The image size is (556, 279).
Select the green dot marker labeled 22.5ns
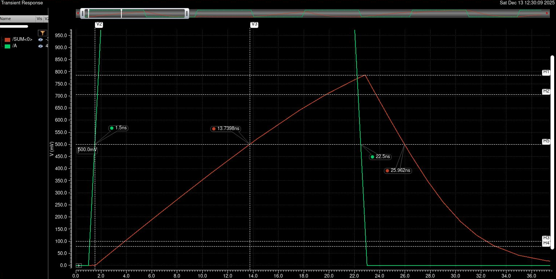372,157
